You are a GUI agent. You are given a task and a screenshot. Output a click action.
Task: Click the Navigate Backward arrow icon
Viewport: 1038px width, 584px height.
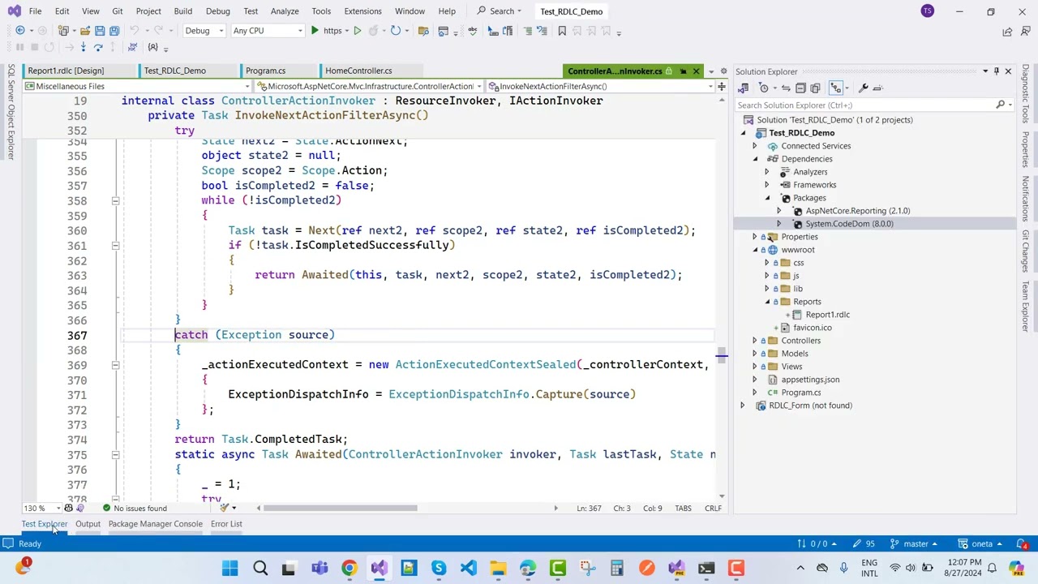(20, 31)
